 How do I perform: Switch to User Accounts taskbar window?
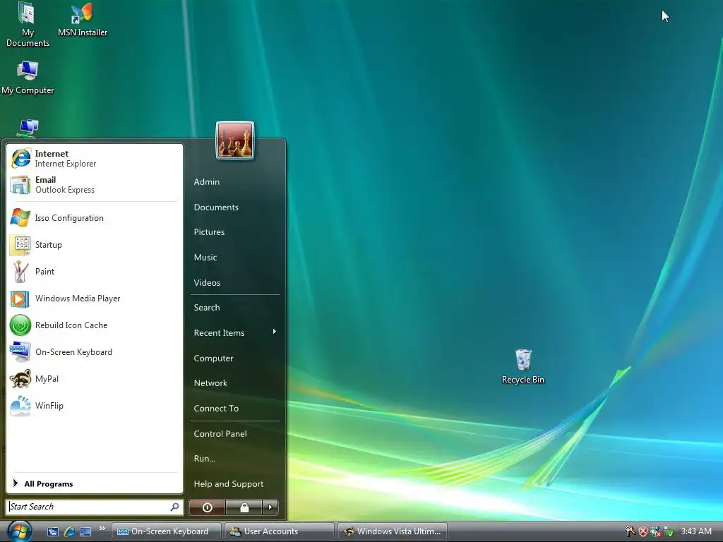click(x=280, y=531)
